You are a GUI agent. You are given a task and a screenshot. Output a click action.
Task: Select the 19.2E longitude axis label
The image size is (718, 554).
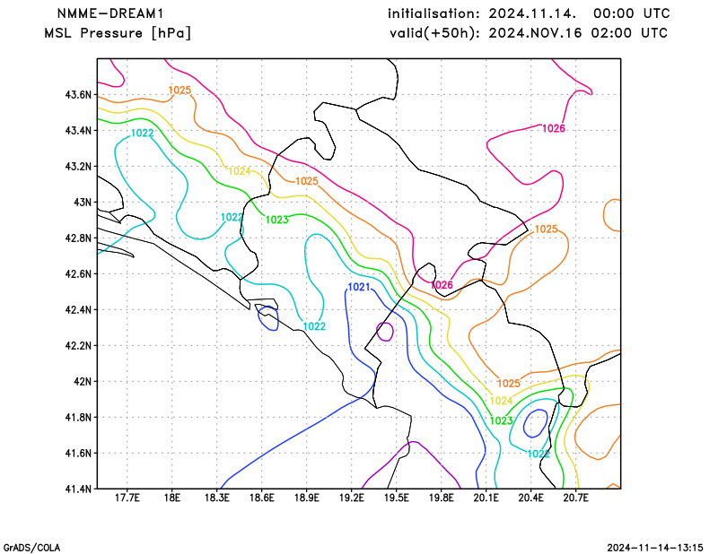click(351, 498)
